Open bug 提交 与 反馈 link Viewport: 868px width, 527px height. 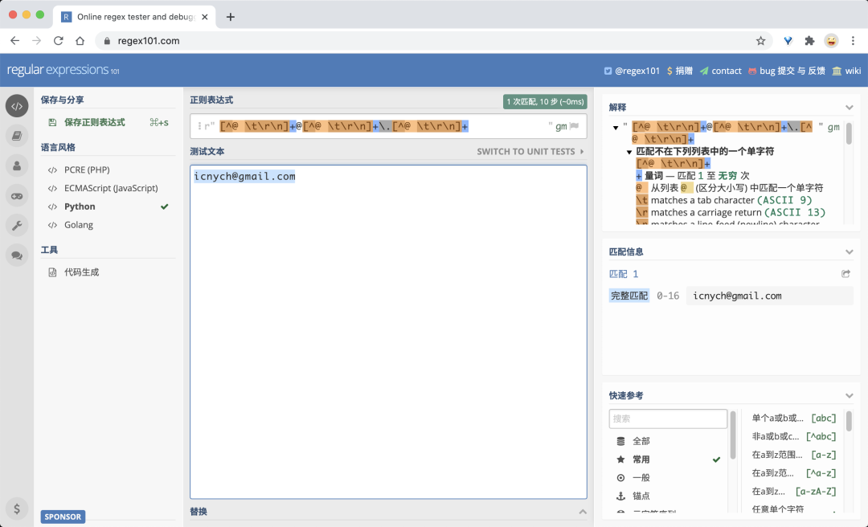[786, 71]
